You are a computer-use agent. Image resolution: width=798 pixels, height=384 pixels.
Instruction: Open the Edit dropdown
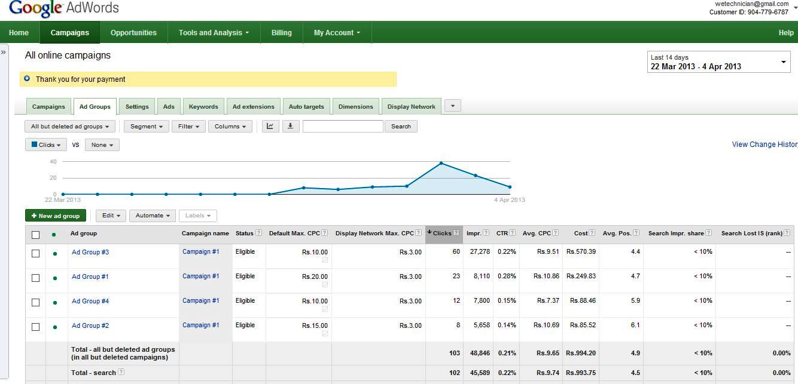pos(111,216)
